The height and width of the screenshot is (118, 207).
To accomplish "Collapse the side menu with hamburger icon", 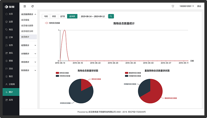I will (25, 6).
